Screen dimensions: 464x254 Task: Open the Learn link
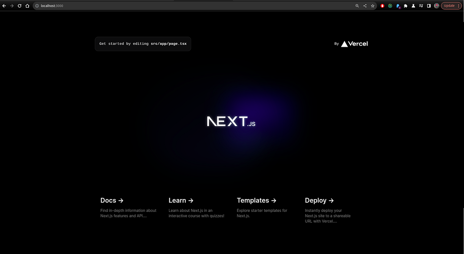pos(177,200)
